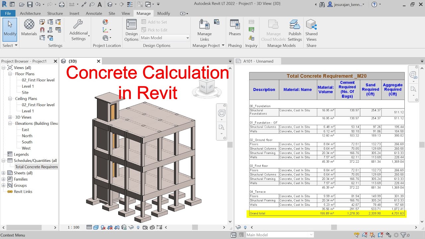Screen dimensions: 425x239
Task: Collapse the Floor Plans tree node
Action: [x=10, y=74]
